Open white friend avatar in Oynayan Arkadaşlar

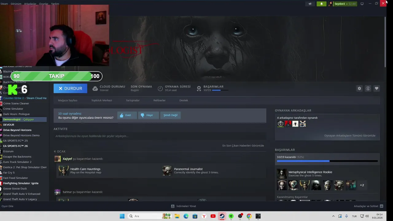[x=295, y=124]
